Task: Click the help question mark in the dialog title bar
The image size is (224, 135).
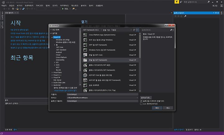Action: (x=166, y=25)
